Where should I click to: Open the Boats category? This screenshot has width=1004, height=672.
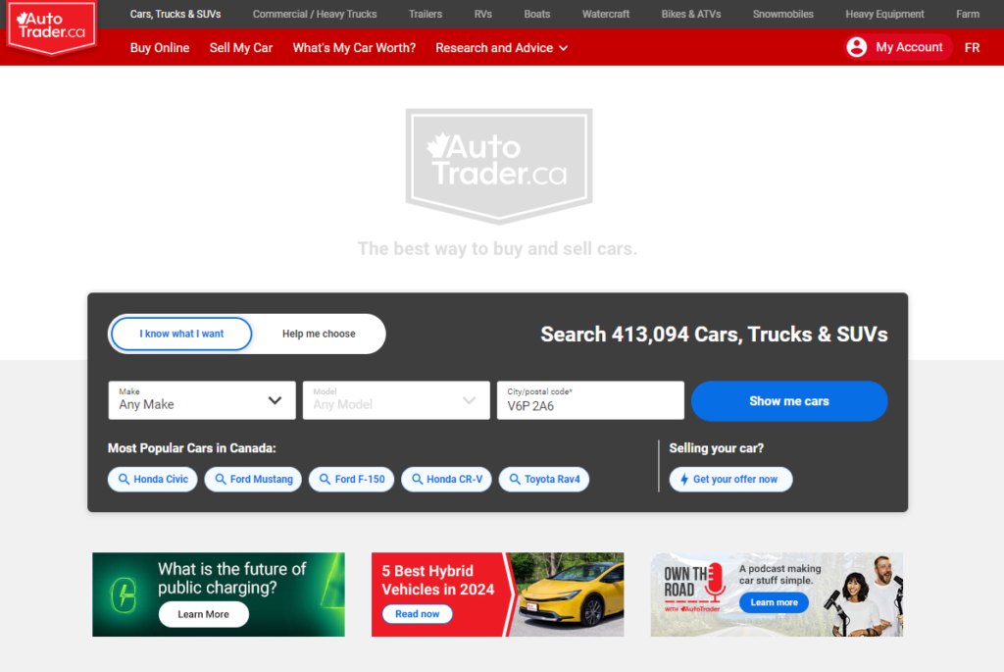(536, 14)
